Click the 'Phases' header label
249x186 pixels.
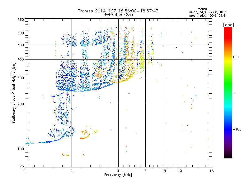201,9
